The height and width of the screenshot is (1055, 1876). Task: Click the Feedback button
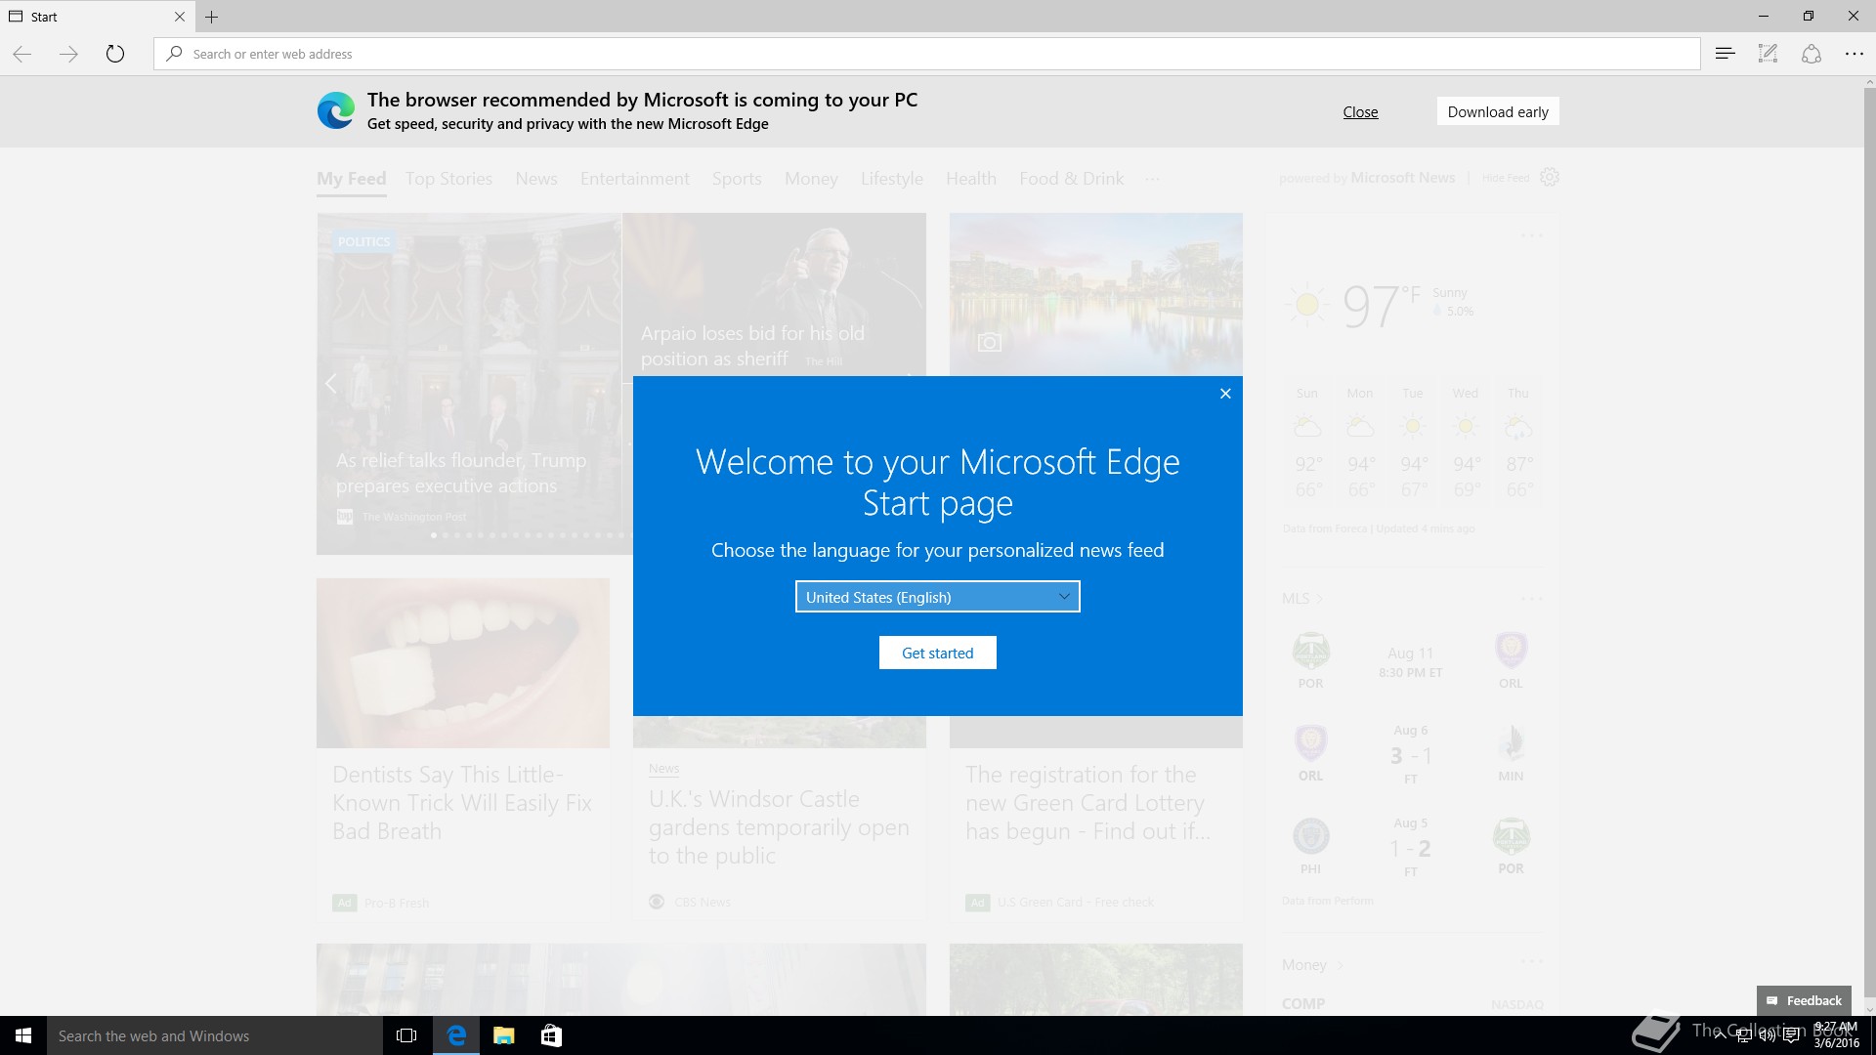[x=1804, y=1000]
